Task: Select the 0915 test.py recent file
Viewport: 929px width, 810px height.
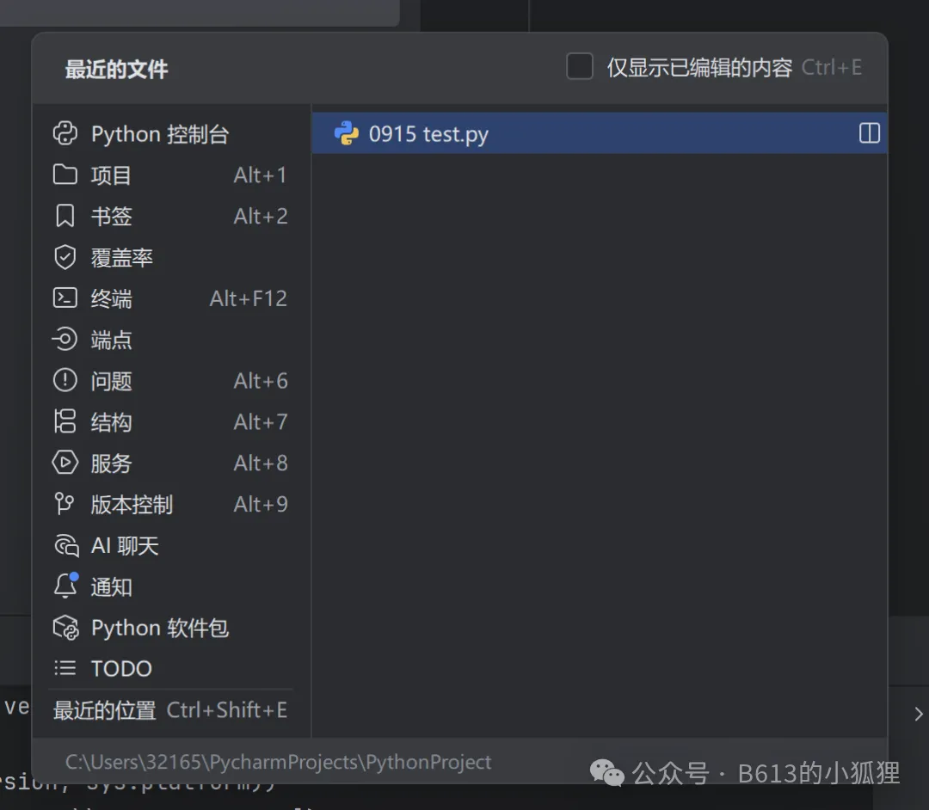Action: pos(599,133)
